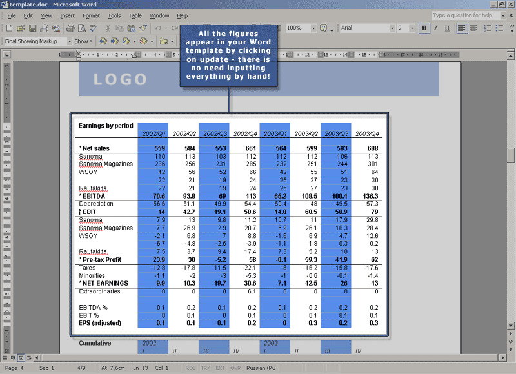Toggle OVR overtype mode in status bar
Image resolution: width=516 pixels, height=374 pixels.
coord(235,368)
